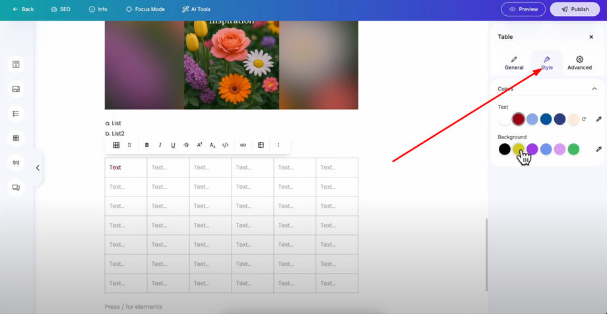Image resolution: width=607 pixels, height=314 pixels.
Task: Add a text block from the sidebar
Action: tap(16, 65)
